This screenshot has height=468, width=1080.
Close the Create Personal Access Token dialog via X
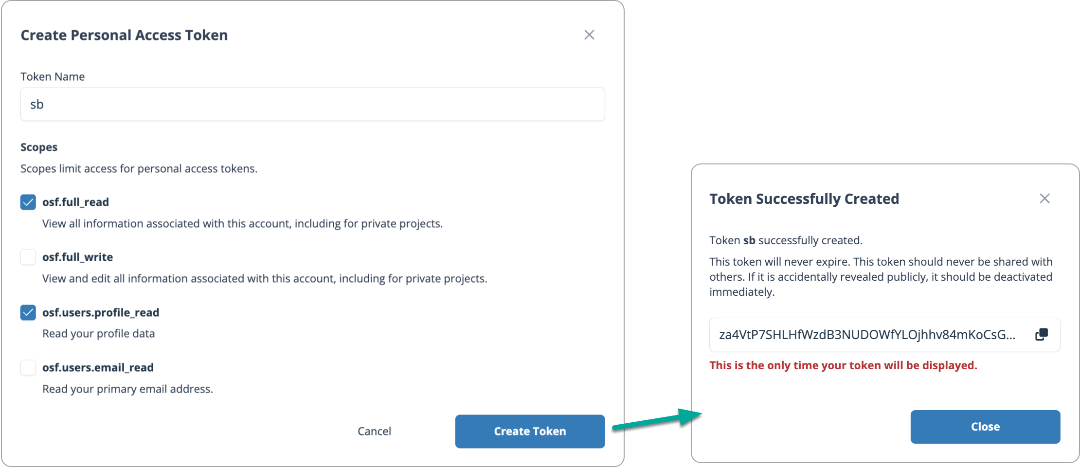coord(589,35)
